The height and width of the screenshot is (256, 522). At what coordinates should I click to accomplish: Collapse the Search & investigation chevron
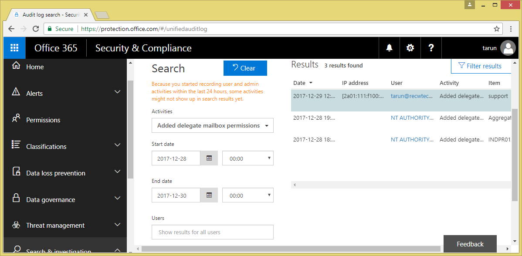pyautogui.click(x=117, y=250)
